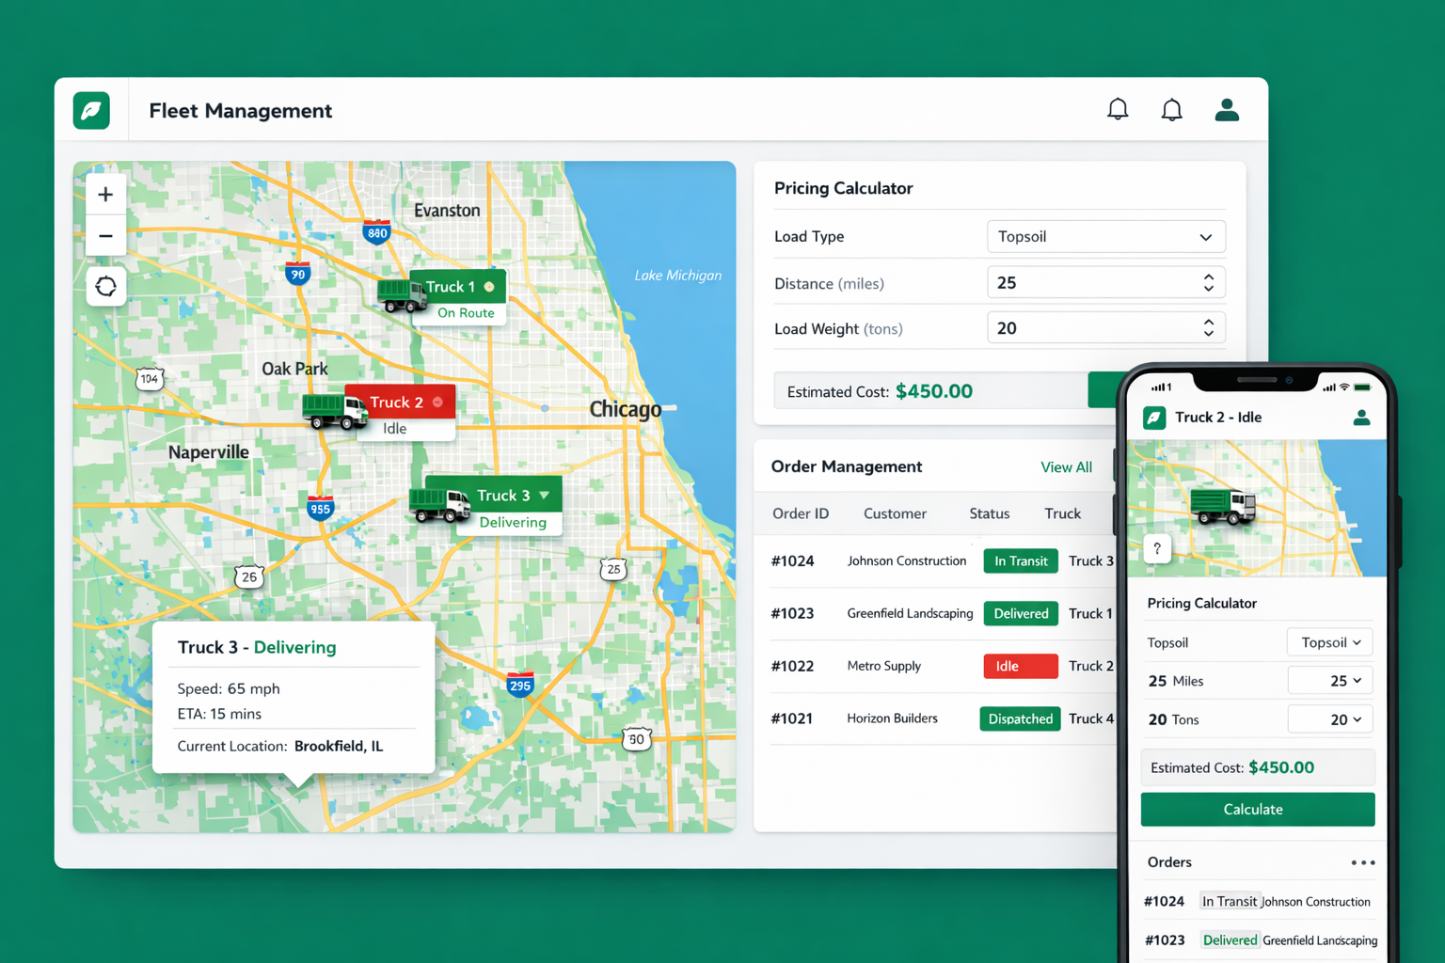This screenshot has height=963, width=1445.
Task: Zoom in on the map
Action: coord(105,195)
